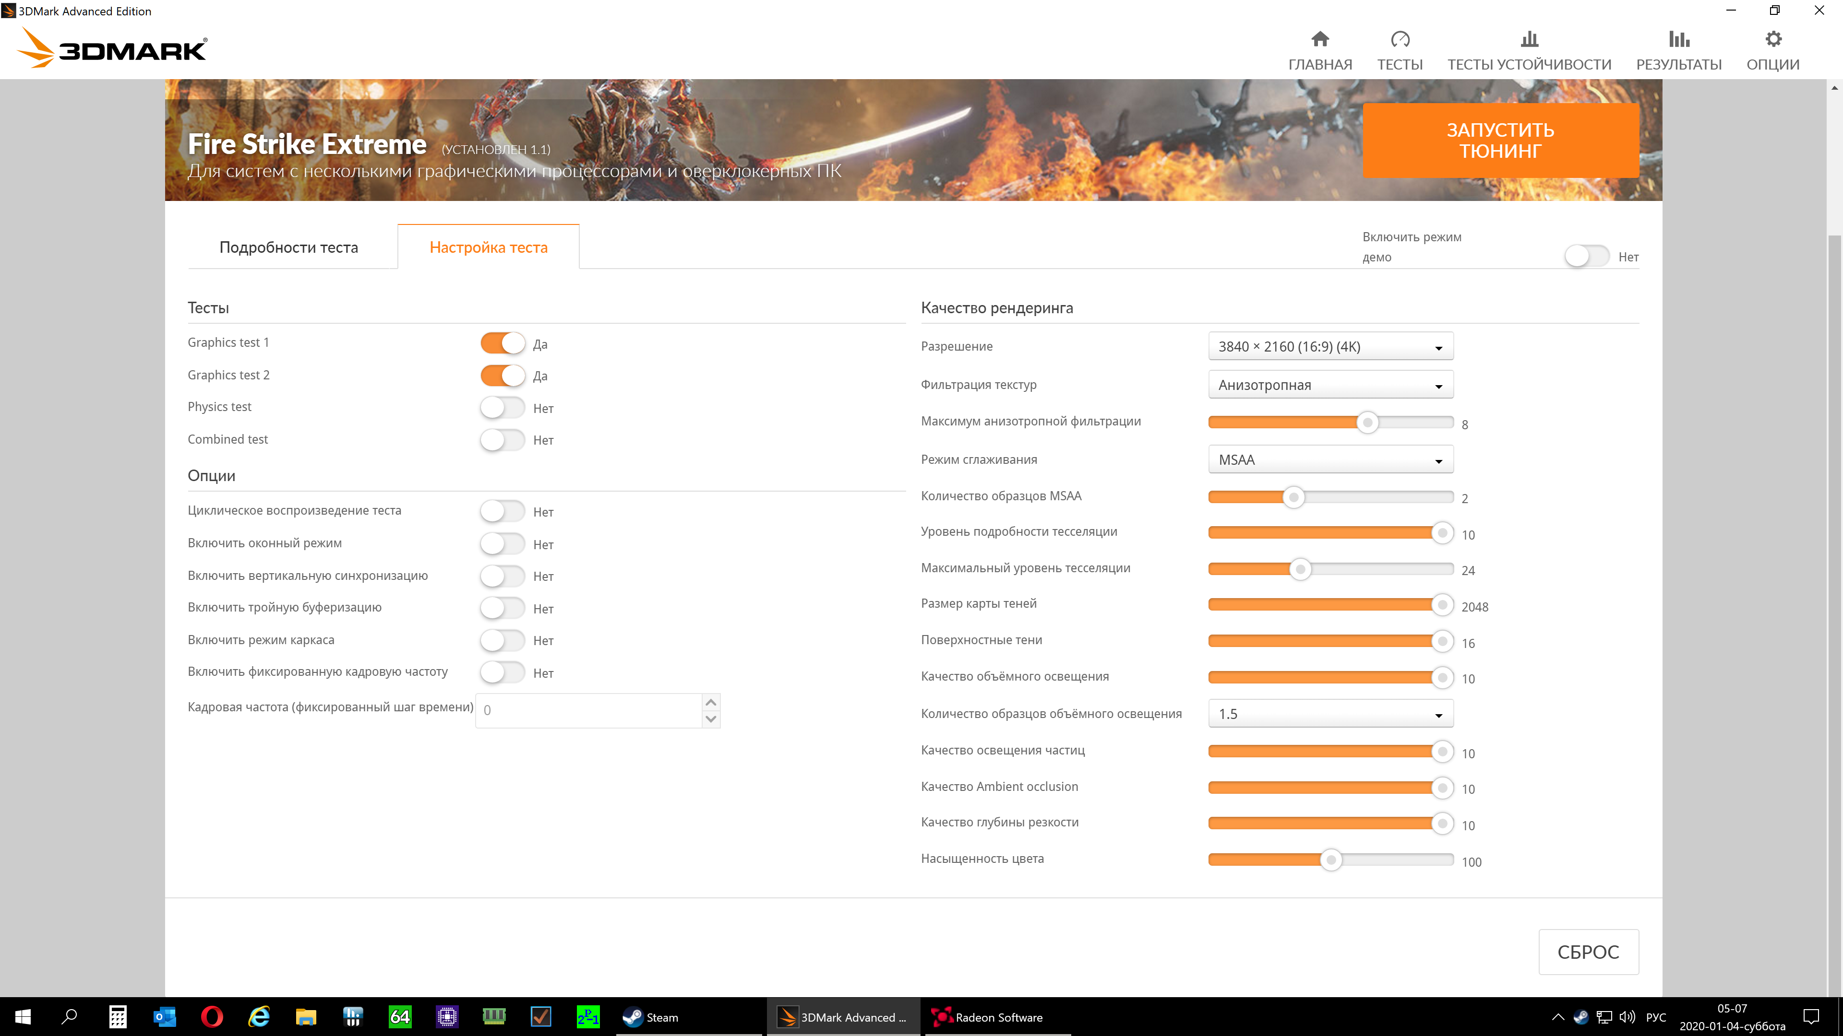Open File Explorer from taskbar
1843x1036 pixels.
(306, 1017)
